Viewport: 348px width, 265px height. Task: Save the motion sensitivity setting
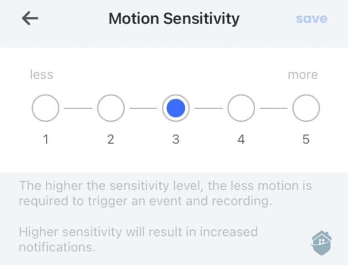click(311, 19)
